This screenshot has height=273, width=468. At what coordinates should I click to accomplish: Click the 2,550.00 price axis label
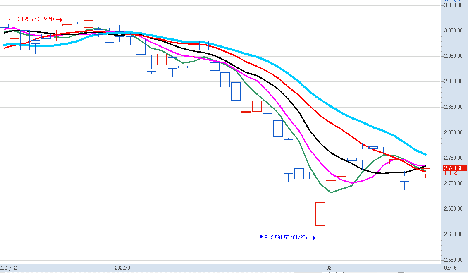(x=453, y=260)
